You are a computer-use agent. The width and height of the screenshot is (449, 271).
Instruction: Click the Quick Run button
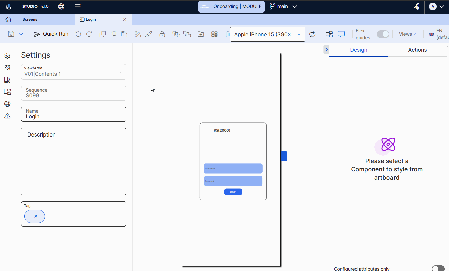[51, 34]
